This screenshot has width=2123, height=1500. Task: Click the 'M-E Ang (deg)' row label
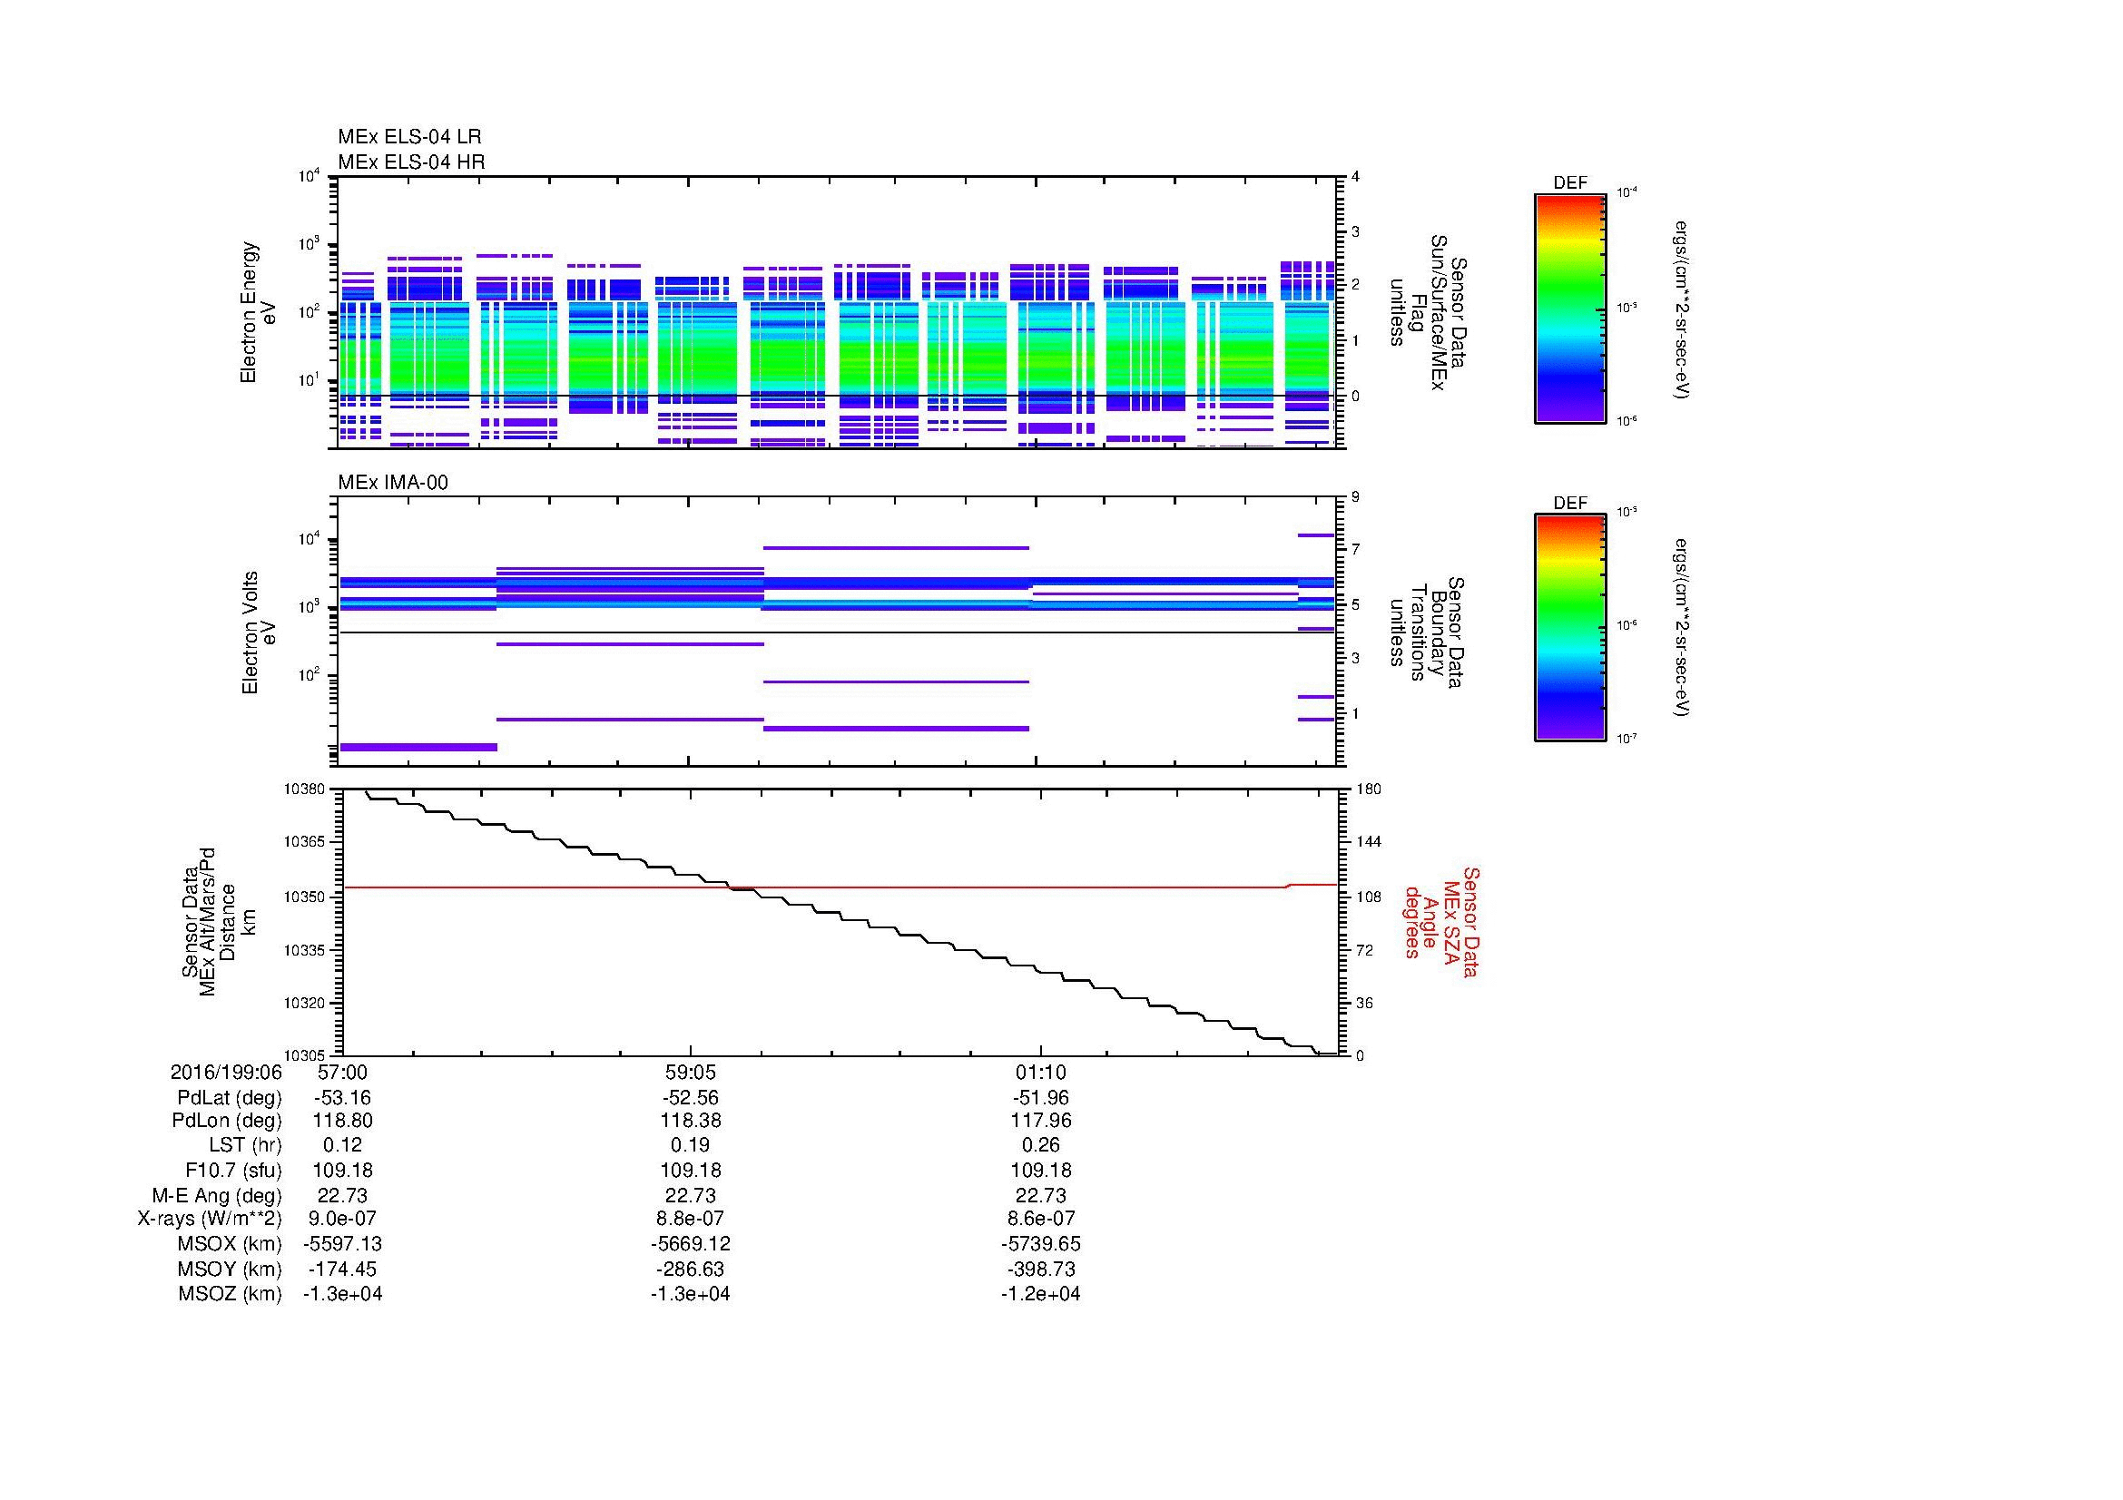(216, 1196)
